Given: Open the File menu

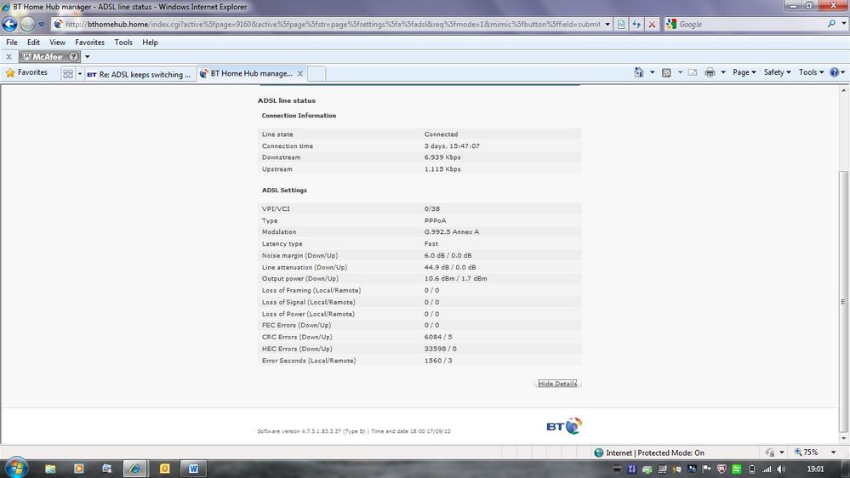Looking at the screenshot, I should (x=12, y=43).
